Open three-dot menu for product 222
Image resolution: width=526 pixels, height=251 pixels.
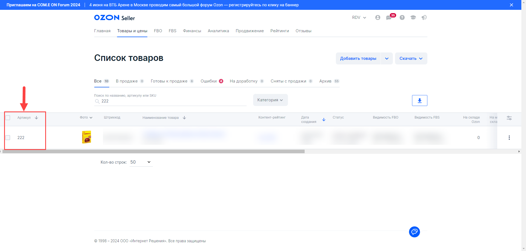(509, 138)
